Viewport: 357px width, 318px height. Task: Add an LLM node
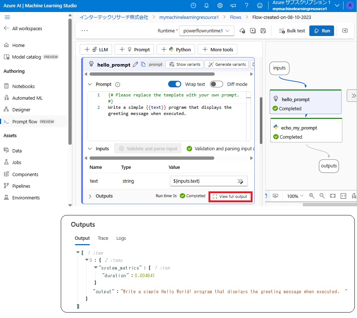[96, 49]
